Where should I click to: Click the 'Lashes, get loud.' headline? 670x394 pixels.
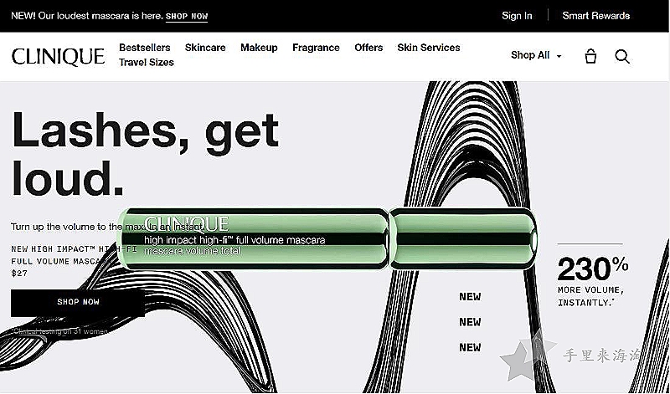(145, 154)
